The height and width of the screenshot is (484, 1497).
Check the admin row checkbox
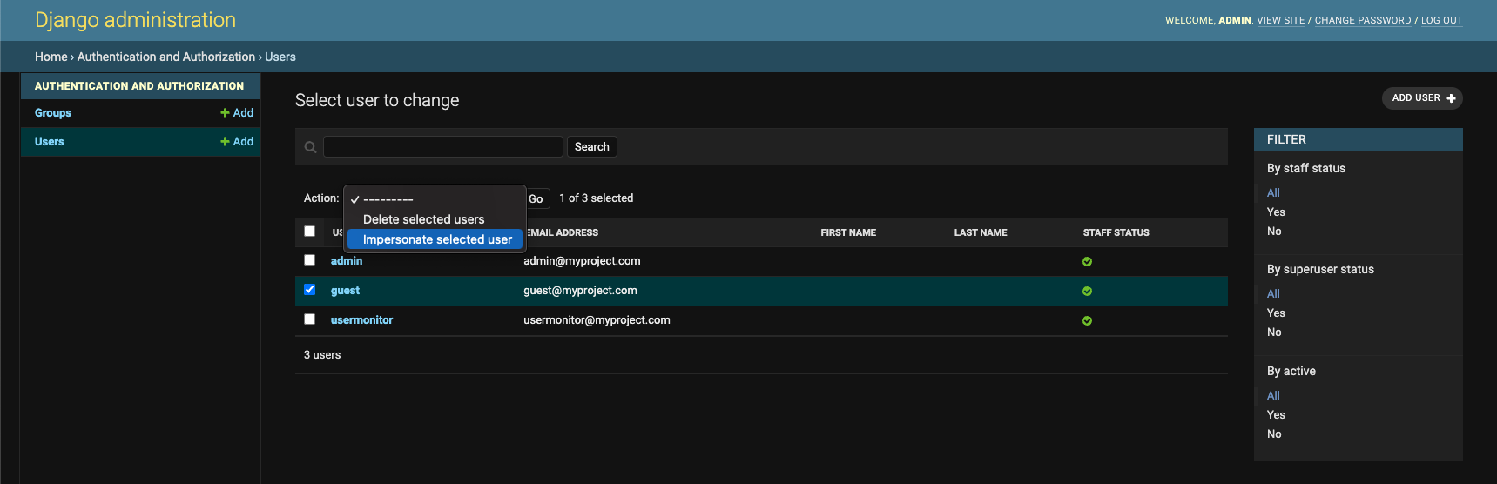point(309,260)
